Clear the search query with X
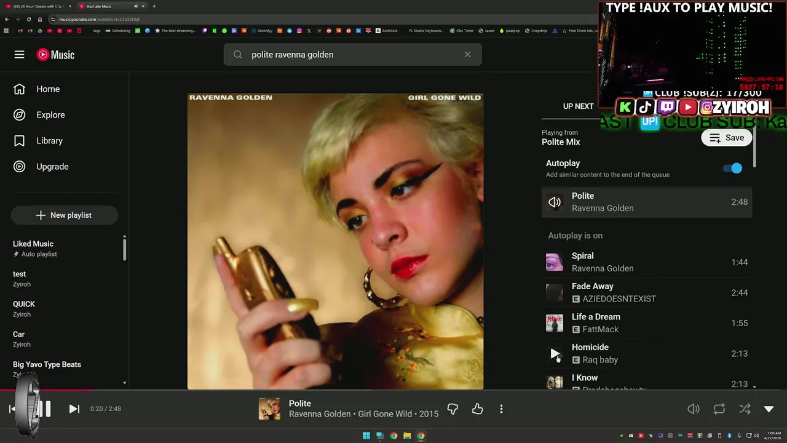This screenshot has height=443, width=787. pyautogui.click(x=467, y=55)
